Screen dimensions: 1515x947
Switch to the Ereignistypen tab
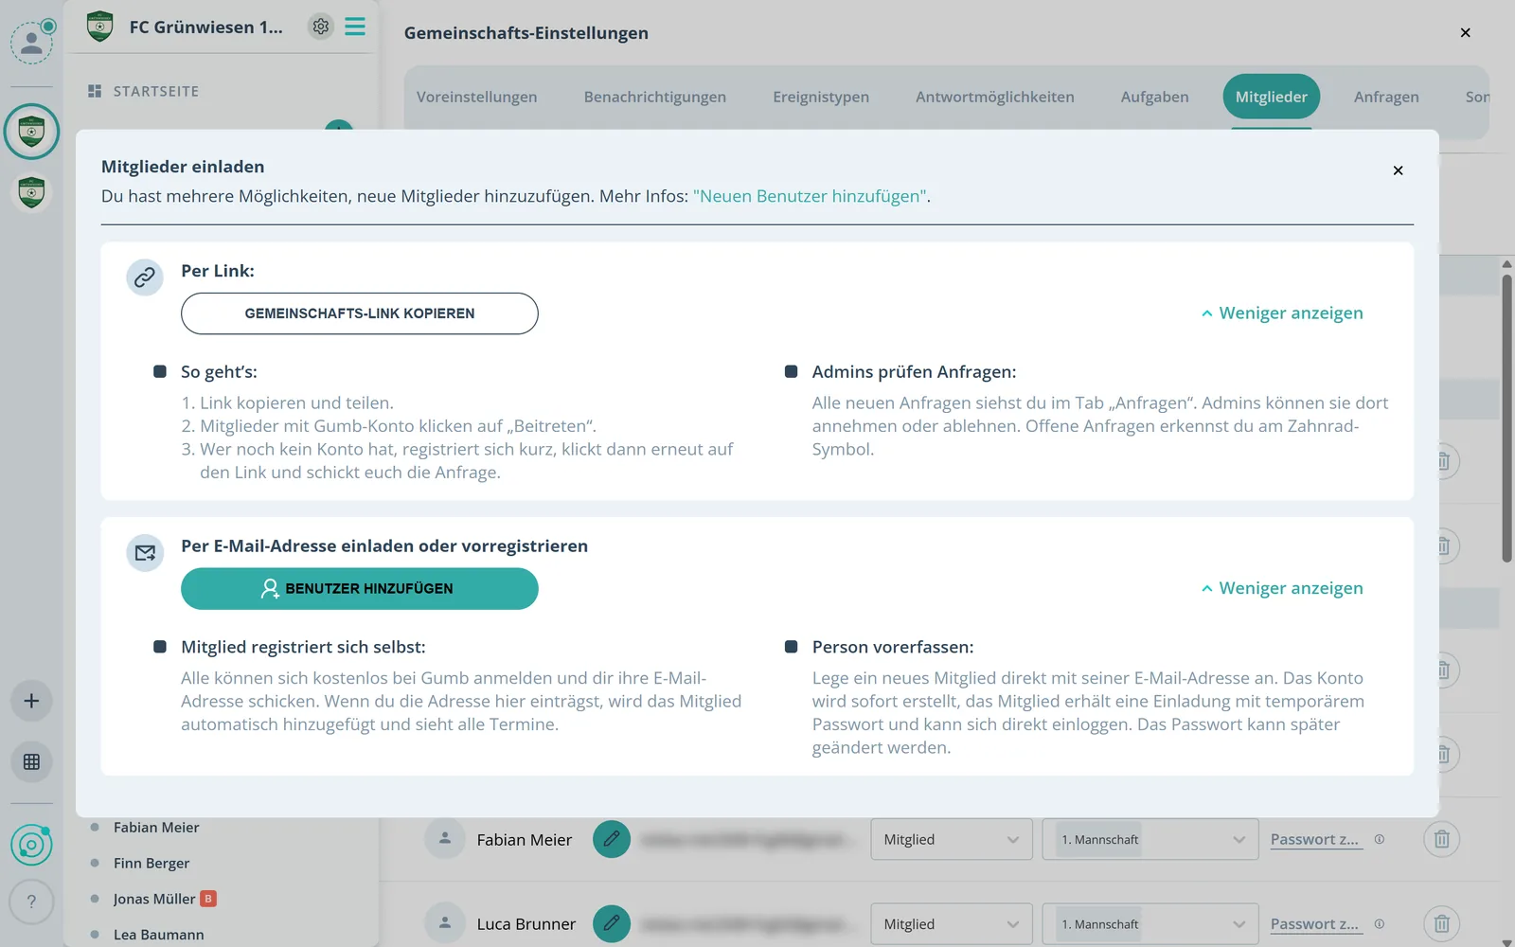click(x=821, y=97)
